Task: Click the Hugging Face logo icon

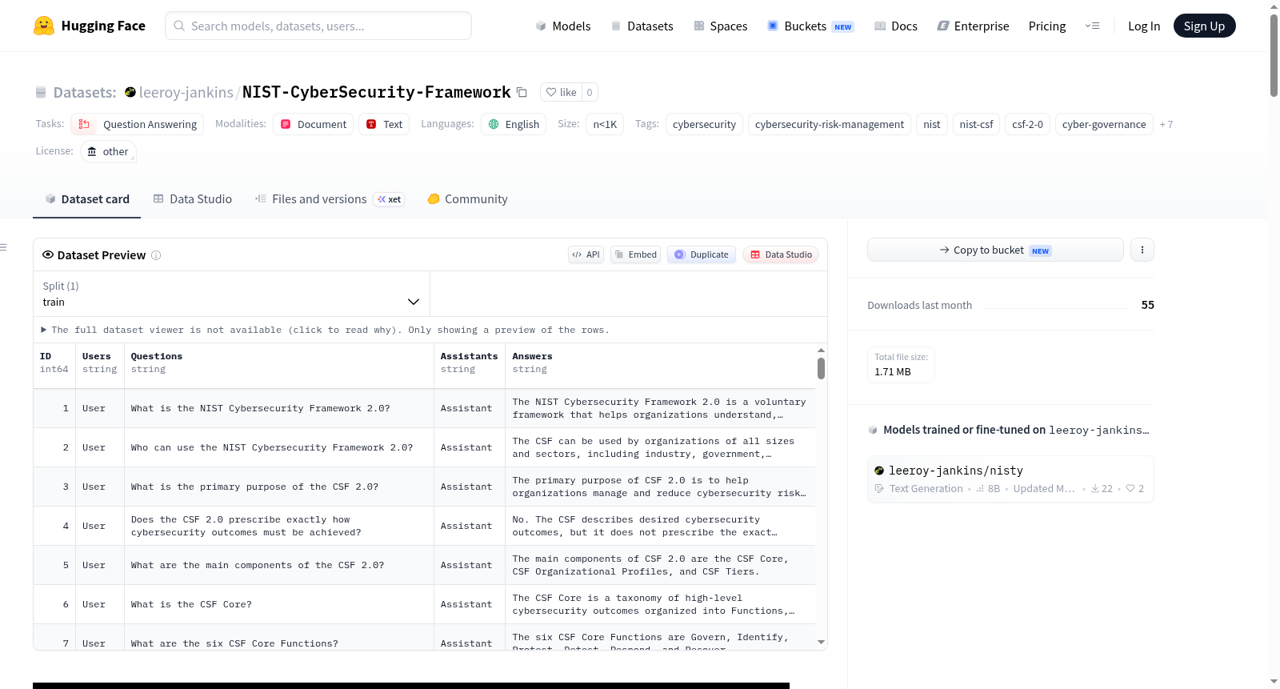Action: (44, 26)
